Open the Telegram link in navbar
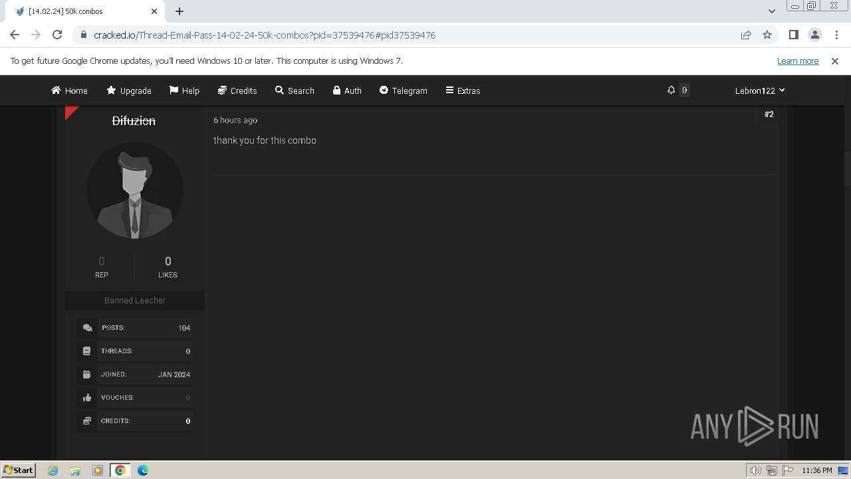The width and height of the screenshot is (851, 479). coord(403,90)
